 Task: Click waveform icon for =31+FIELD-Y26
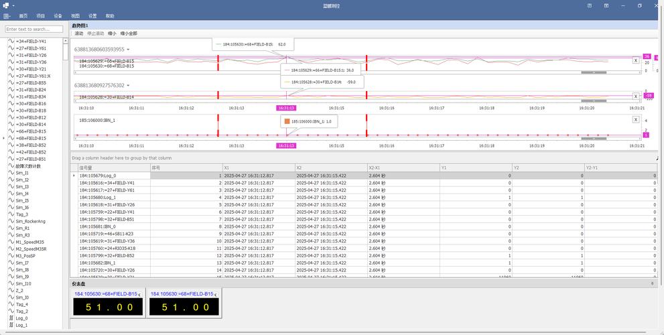point(11,56)
